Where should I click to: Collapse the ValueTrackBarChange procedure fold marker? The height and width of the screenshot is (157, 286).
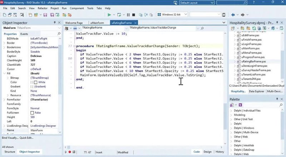tap(74, 46)
